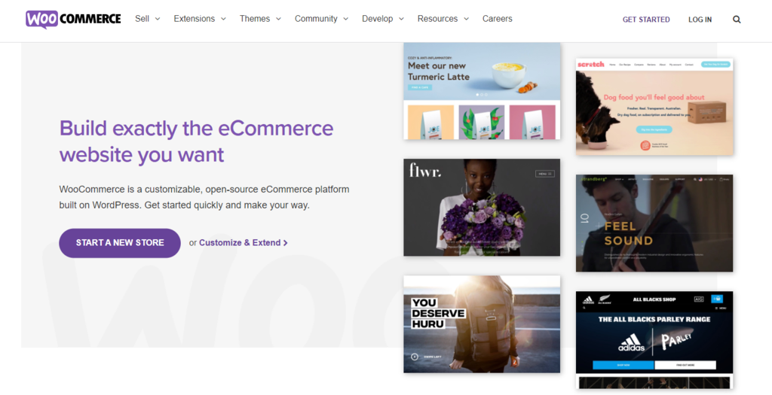The width and height of the screenshot is (772, 395).
Task: Click the arrow next to Customize & Extend
Action: tap(286, 243)
